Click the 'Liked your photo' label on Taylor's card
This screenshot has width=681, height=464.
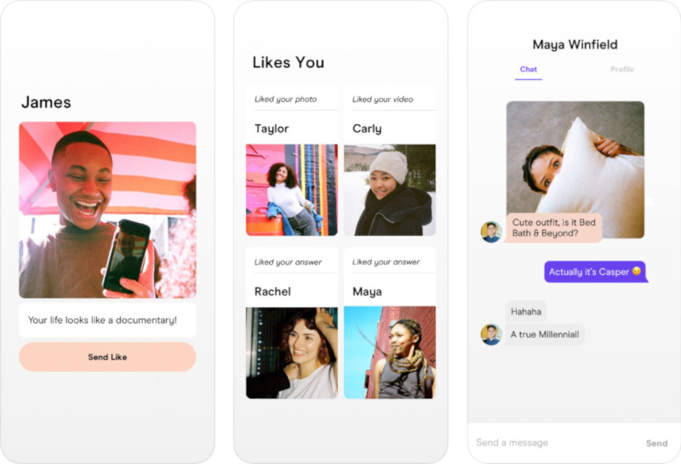(x=285, y=99)
